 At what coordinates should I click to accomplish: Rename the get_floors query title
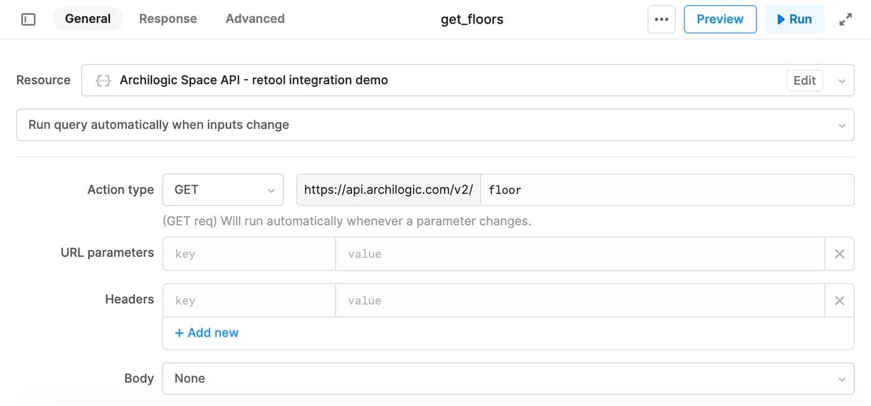click(472, 19)
